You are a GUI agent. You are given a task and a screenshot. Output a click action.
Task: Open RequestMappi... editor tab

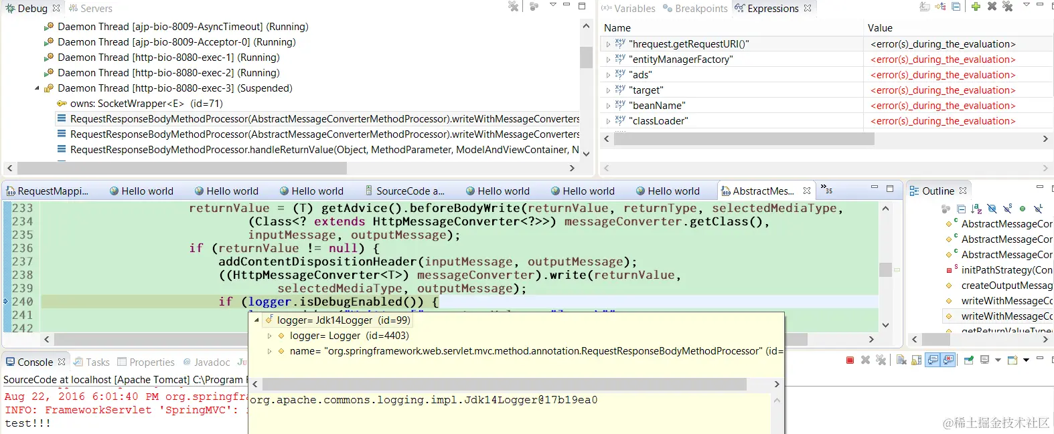(x=48, y=191)
